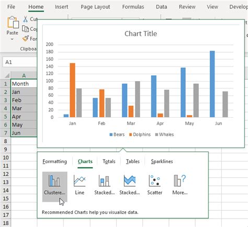The width and height of the screenshot is (248, 227).
Task: Open the Data ribbon tab
Action: pyautogui.click(x=162, y=7)
